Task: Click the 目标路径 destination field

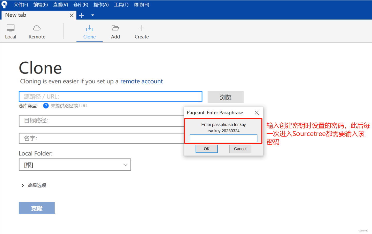Action: point(102,121)
